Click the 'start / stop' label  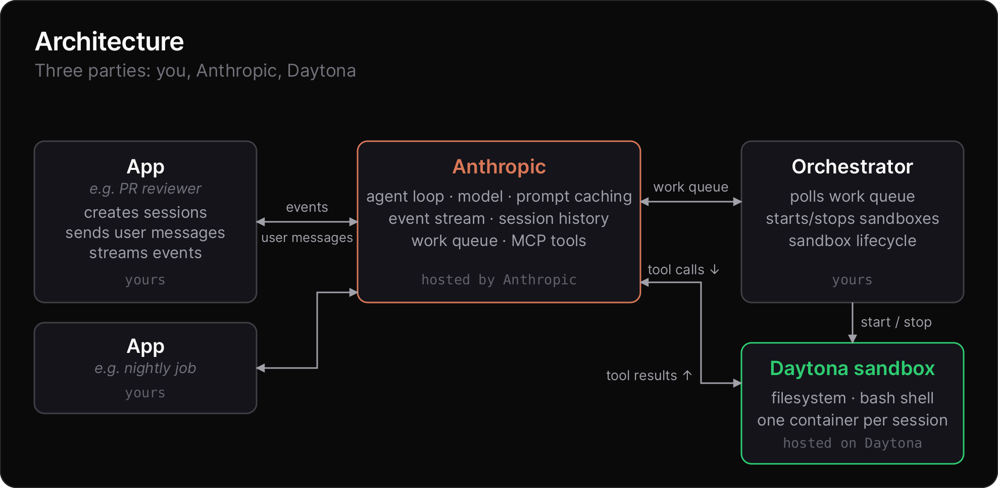[896, 322]
